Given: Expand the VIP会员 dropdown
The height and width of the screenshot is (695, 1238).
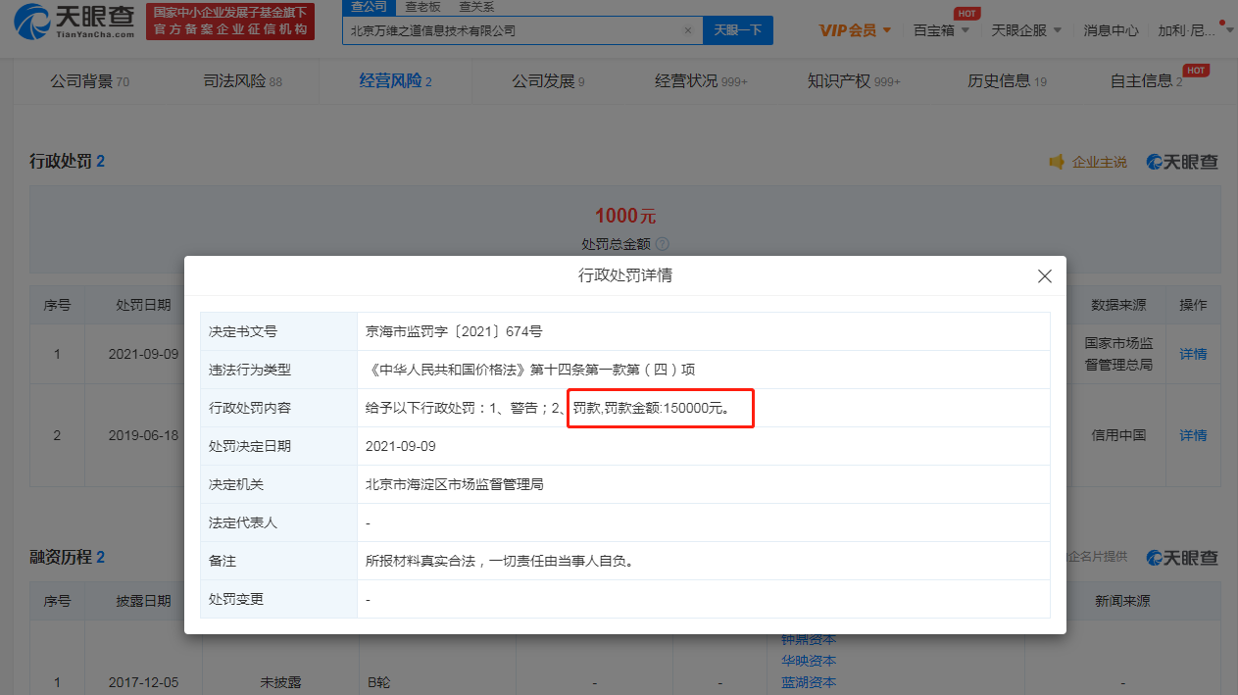Looking at the screenshot, I should [855, 30].
